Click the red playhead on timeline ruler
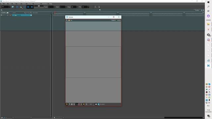The height and width of the screenshot is (119, 212). [x=55, y=13]
